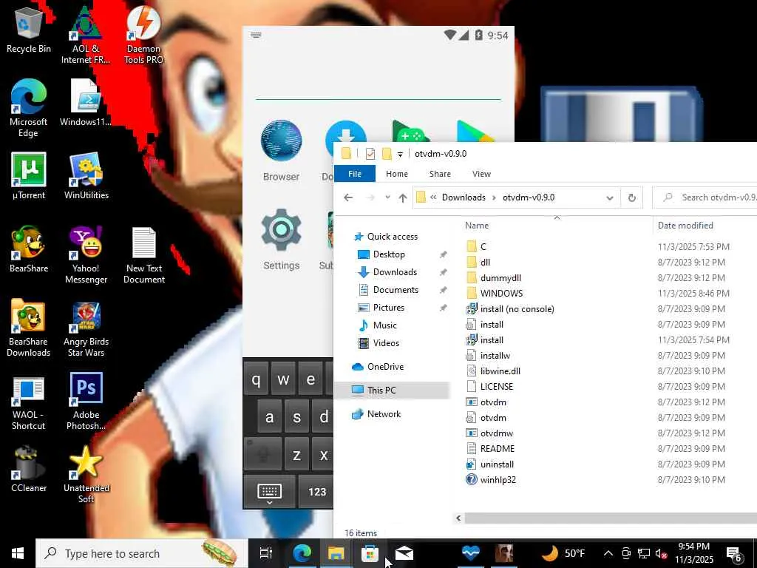This screenshot has width=757, height=568.
Task: Launch BearShare desktop shortcut
Action: [29, 249]
